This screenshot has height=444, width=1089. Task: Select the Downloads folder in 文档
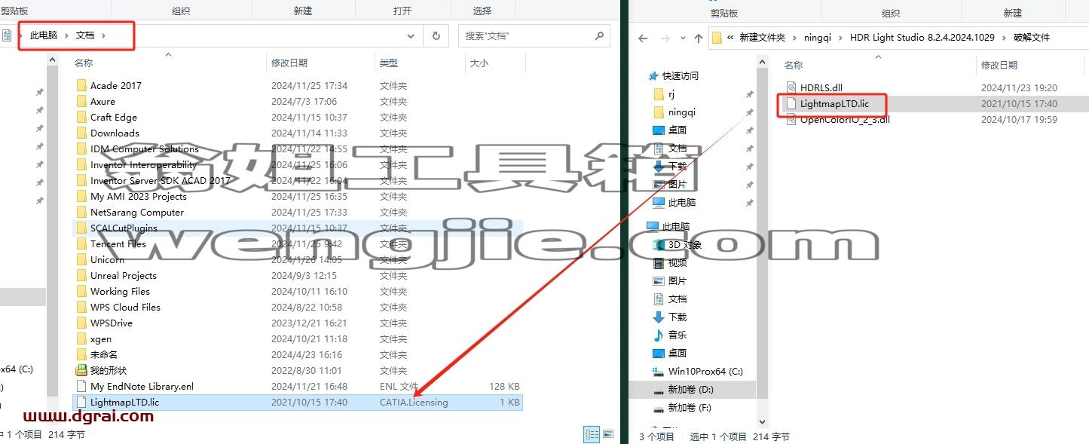coord(115,133)
